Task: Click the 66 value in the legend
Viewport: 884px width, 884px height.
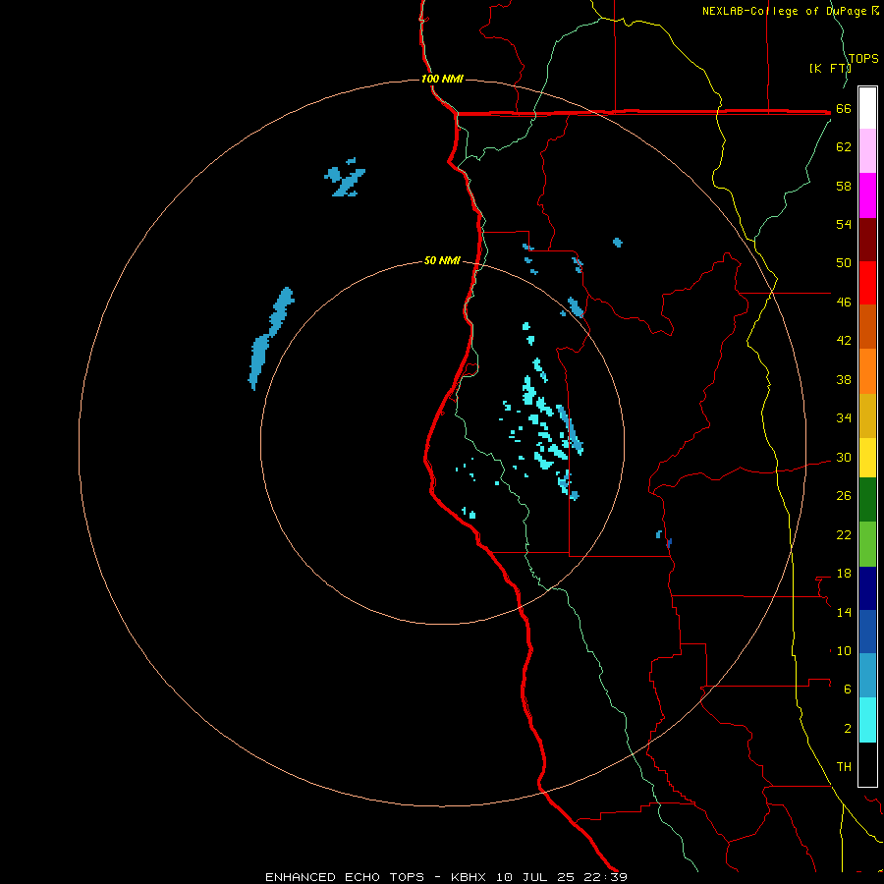Action: point(844,109)
